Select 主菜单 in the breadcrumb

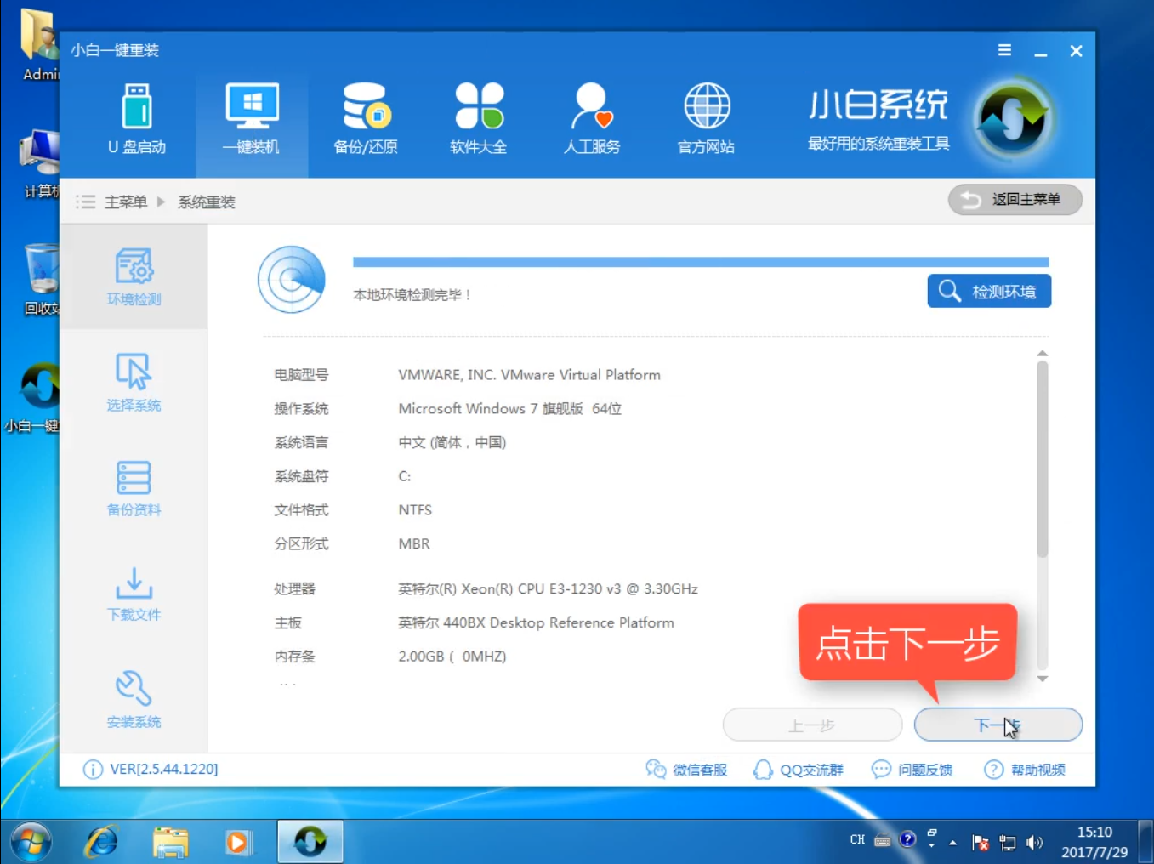pos(125,202)
